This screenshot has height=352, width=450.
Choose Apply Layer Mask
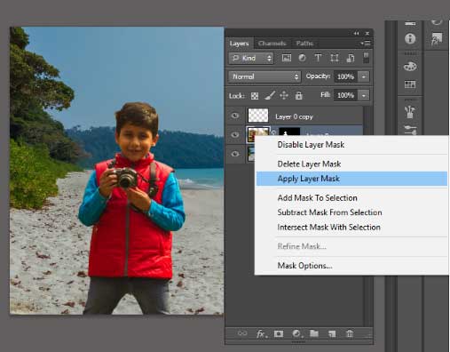point(351,179)
